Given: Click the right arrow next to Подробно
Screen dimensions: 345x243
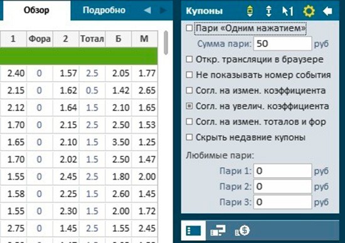Looking at the screenshot, I should click(x=163, y=10).
